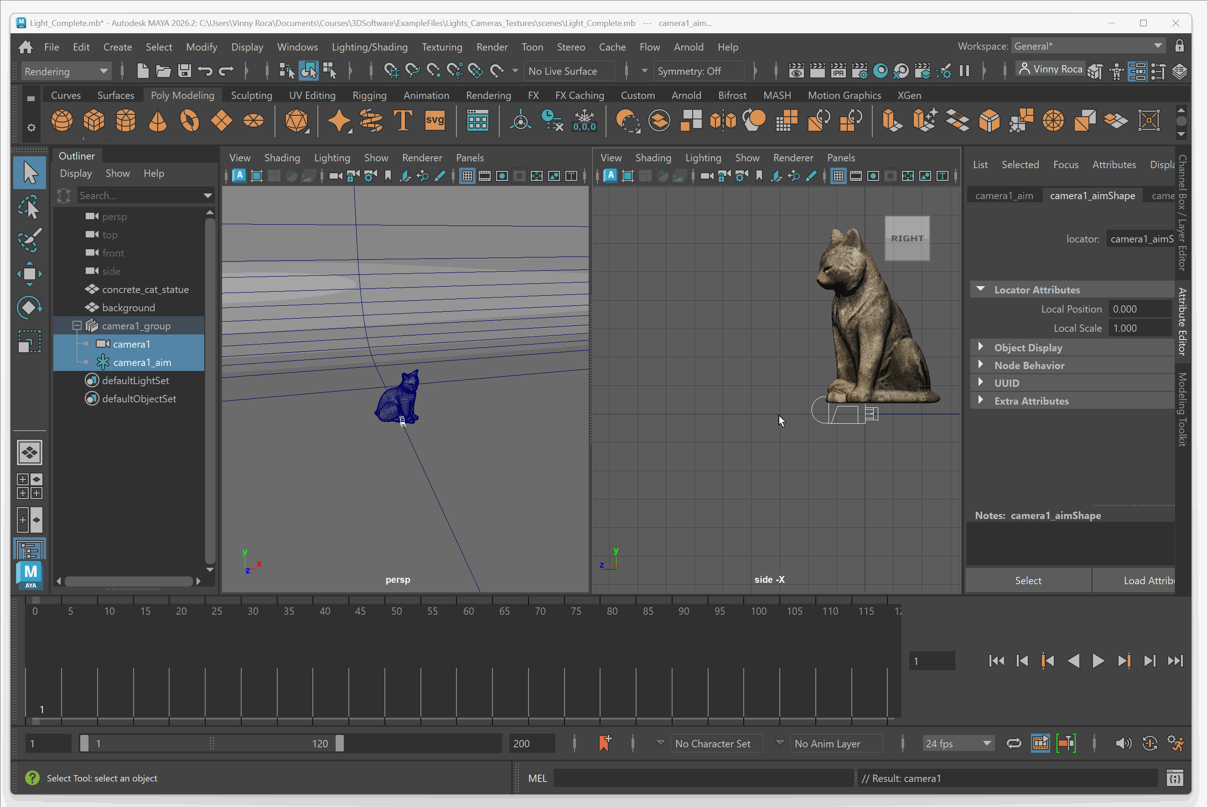This screenshot has height=807, width=1207.
Task: Select the Rotate tool in toolbox
Action: click(x=29, y=308)
